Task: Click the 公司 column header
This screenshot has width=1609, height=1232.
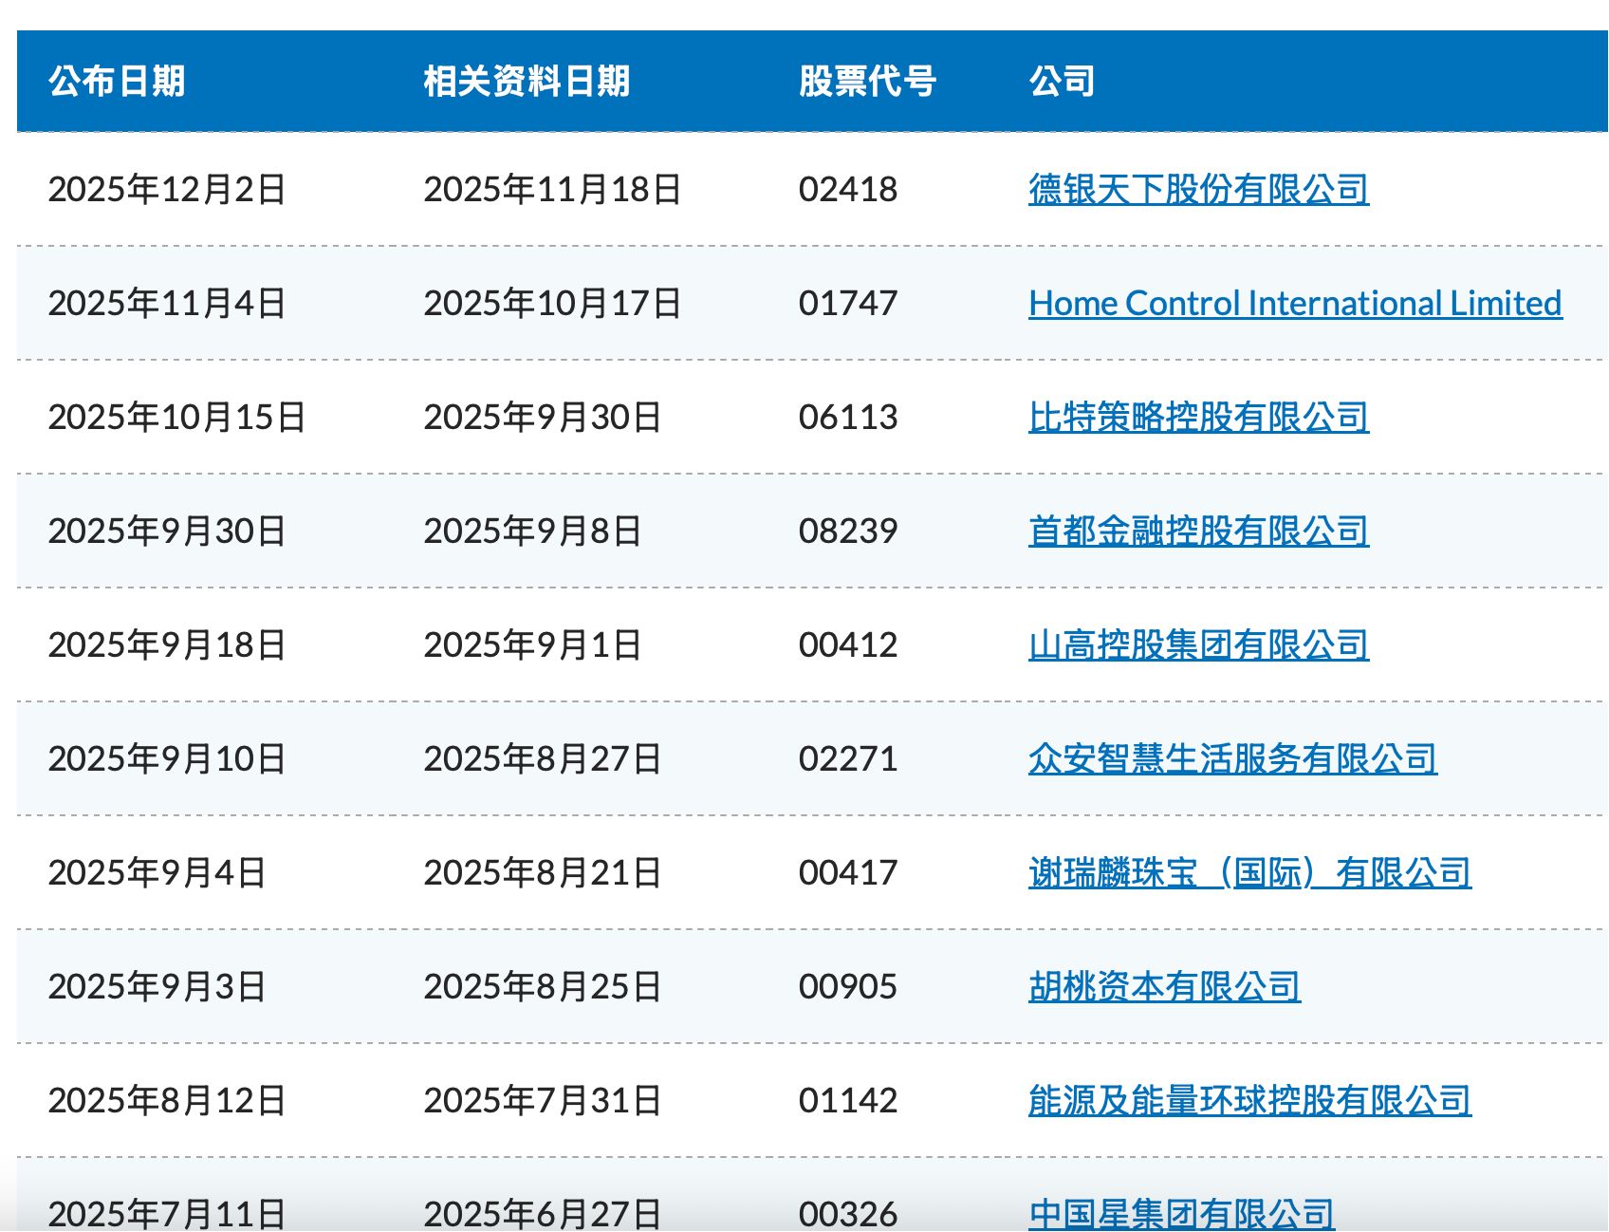Action: click(1061, 82)
